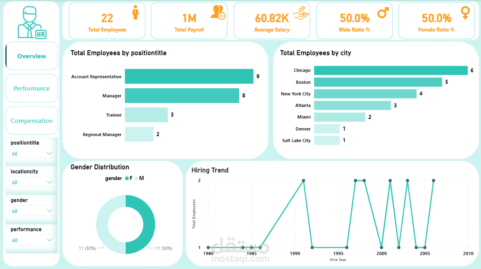Click the 1991 peak point on Hiring Trend

[303, 180]
